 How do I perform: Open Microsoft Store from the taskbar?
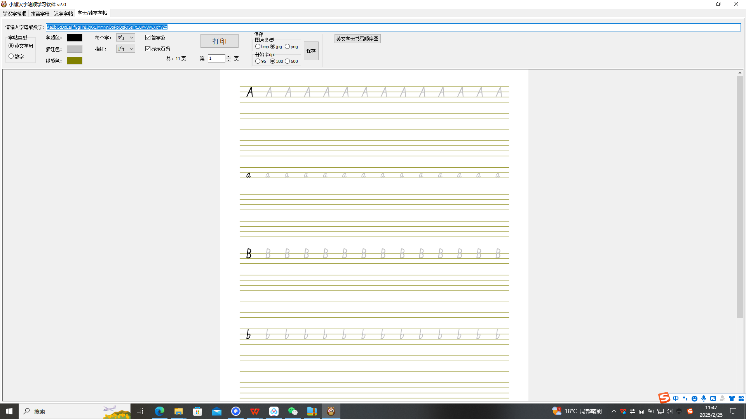pyautogui.click(x=197, y=411)
